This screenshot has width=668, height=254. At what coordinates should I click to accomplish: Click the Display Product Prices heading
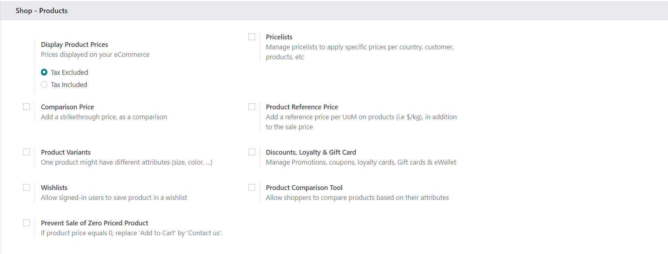click(x=74, y=45)
